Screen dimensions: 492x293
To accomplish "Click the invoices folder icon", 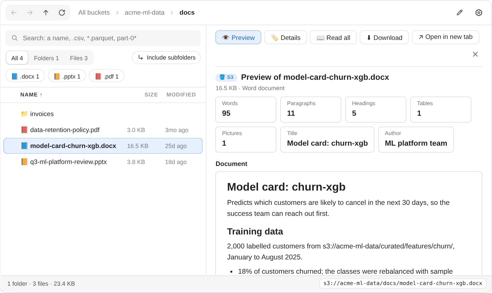I will [x=24, y=114].
